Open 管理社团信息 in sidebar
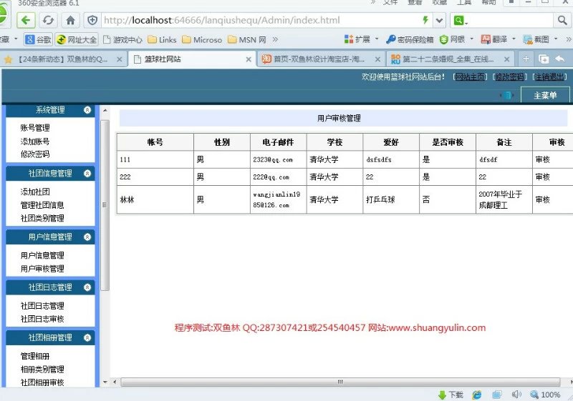The width and height of the screenshot is (573, 401). [x=42, y=205]
